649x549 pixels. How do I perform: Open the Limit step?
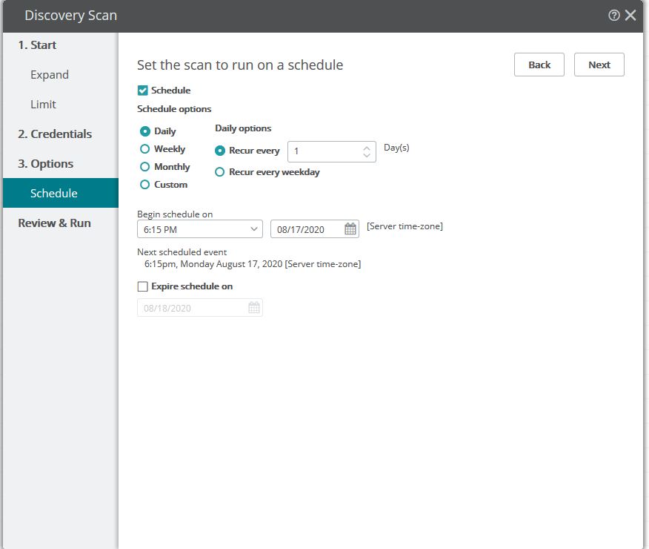tap(43, 104)
